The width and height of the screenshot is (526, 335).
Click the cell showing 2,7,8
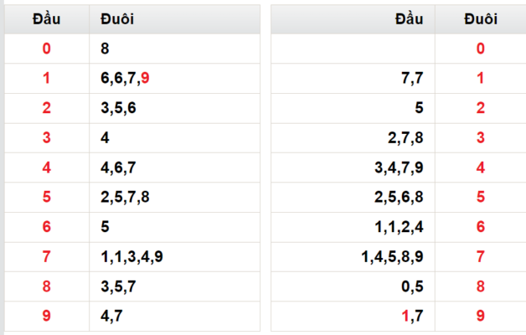tap(353, 138)
